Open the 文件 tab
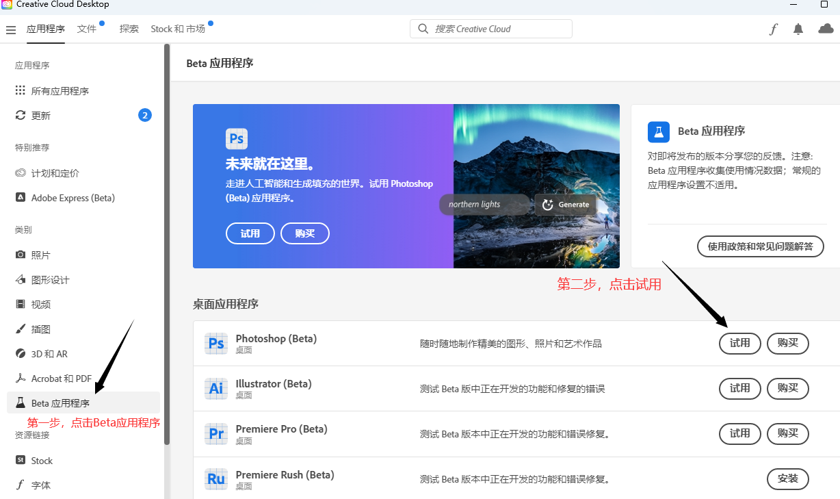This screenshot has width=840, height=499. 87,29
